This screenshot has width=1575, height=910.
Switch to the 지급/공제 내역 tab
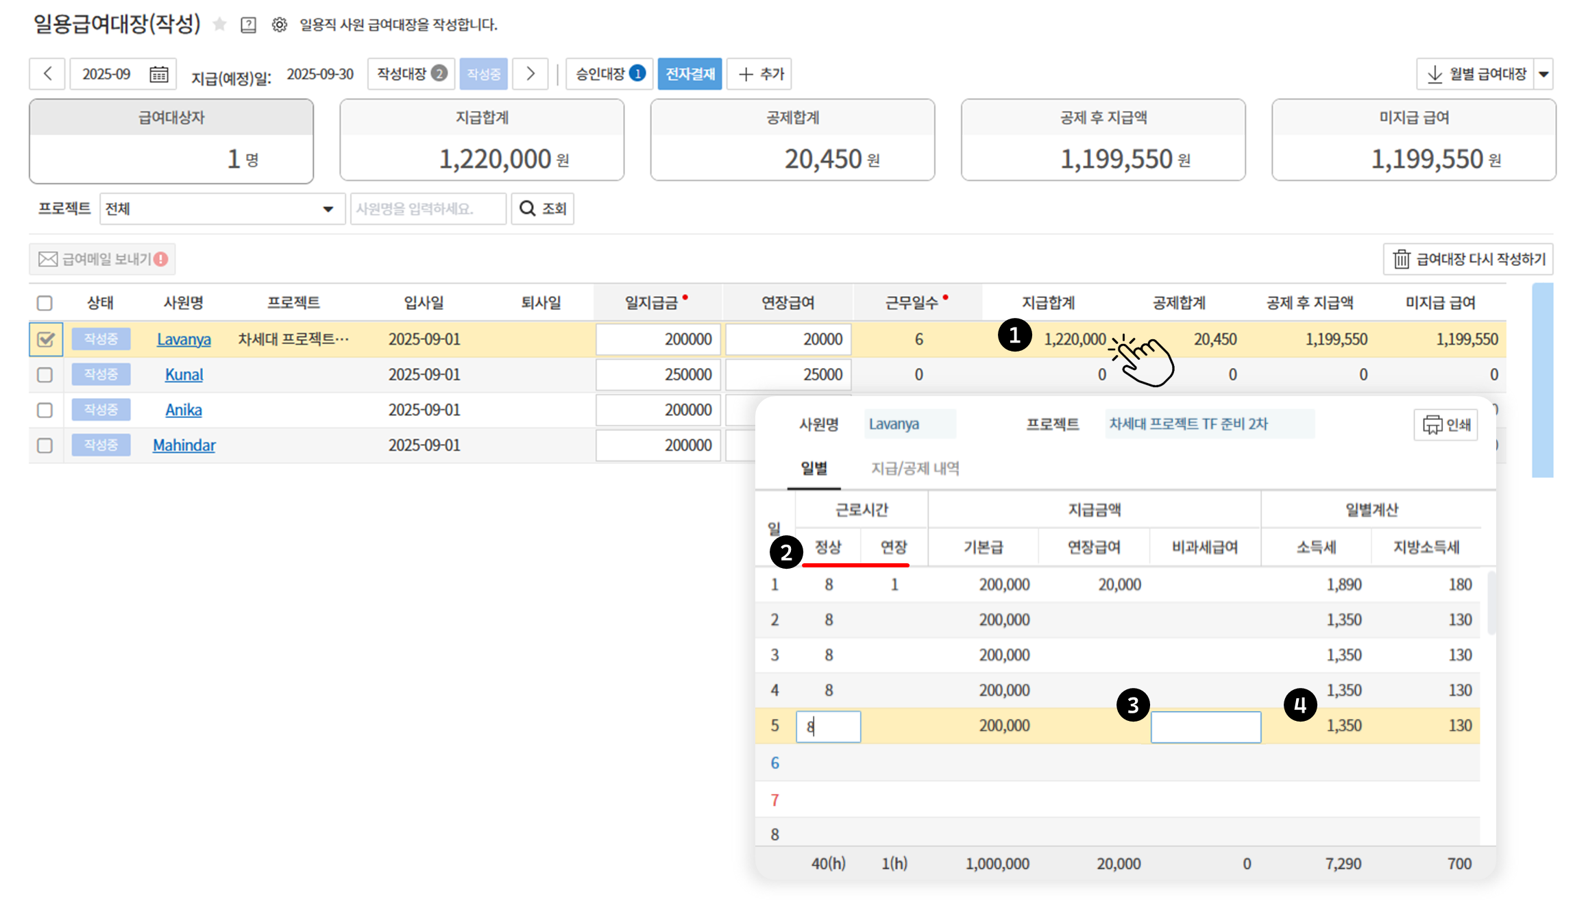915,469
